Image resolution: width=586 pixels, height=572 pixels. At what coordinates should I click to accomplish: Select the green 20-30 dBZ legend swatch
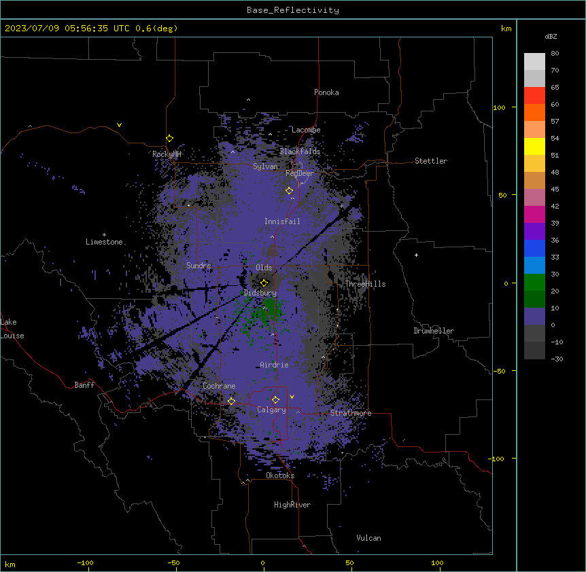[x=534, y=283]
